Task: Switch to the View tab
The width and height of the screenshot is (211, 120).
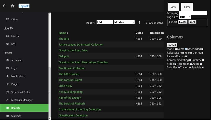Action: click(x=173, y=7)
